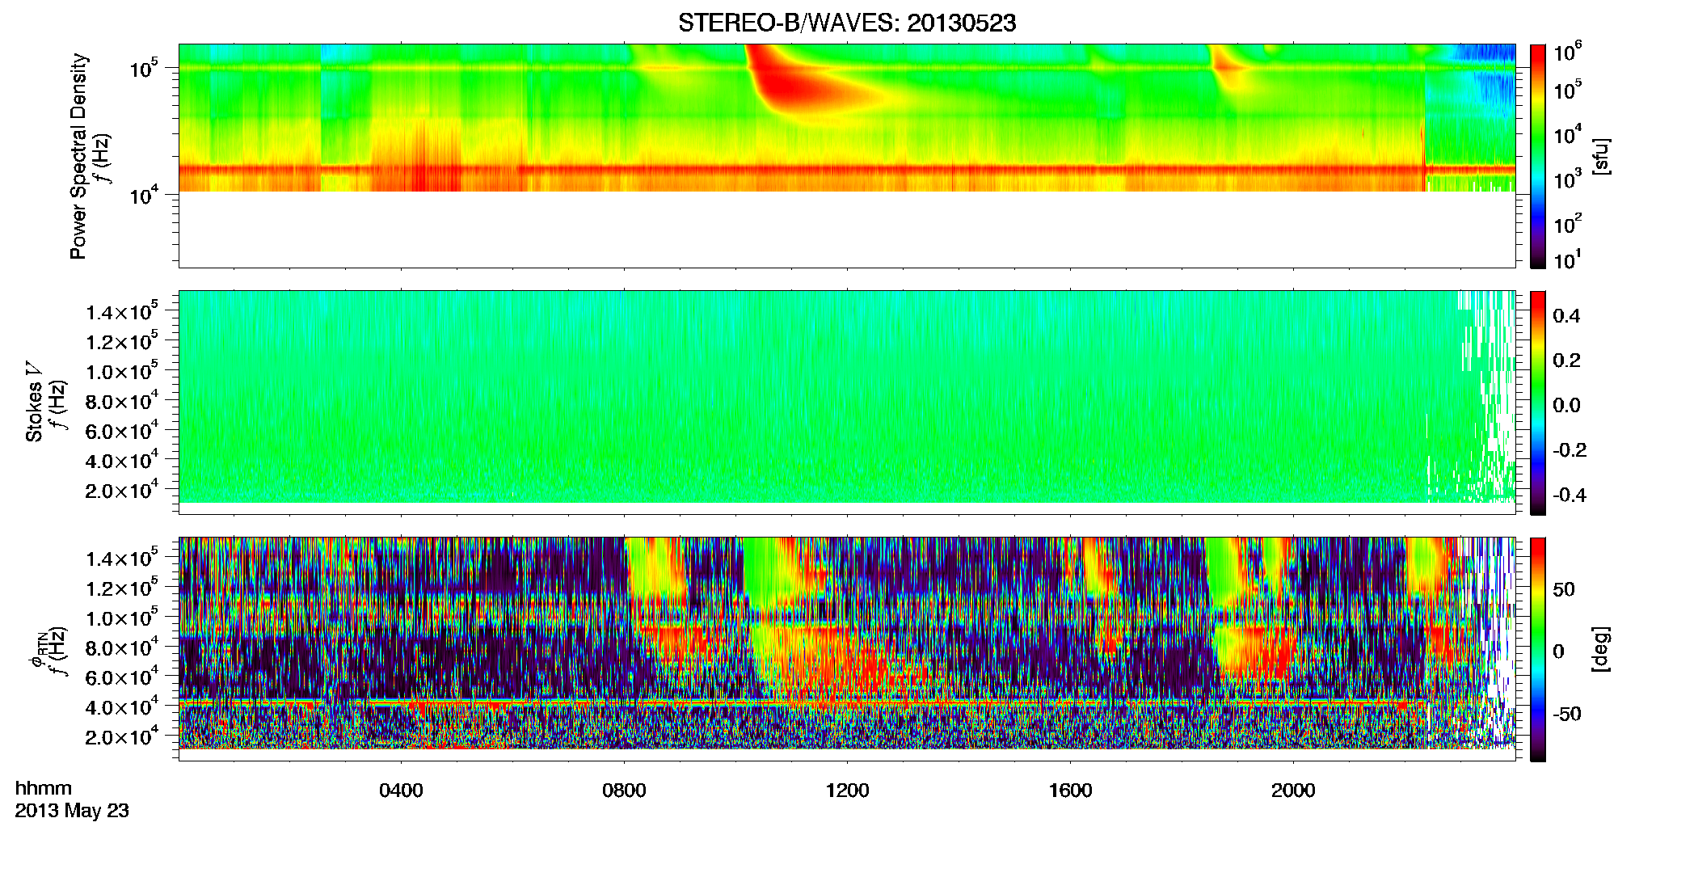Click the "0.0" label on the Stokes V color bar
This screenshot has width=1694, height=873.
[1566, 406]
